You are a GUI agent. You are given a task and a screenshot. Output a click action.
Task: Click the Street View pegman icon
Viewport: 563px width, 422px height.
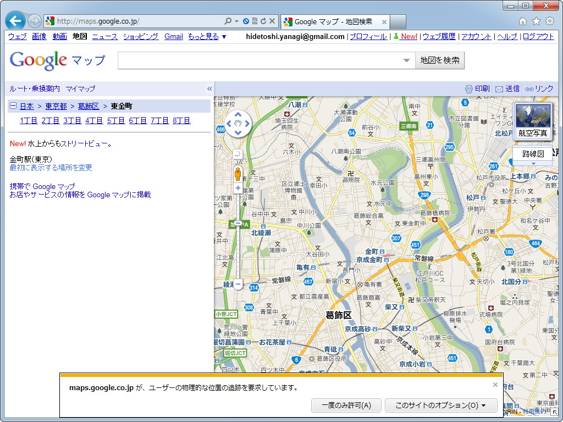click(238, 174)
